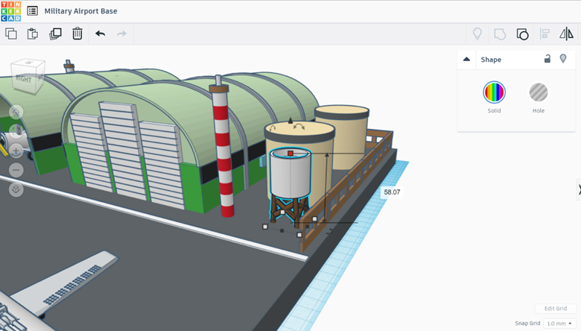Open the Align tool
The height and width of the screenshot is (331, 581).
pyautogui.click(x=545, y=34)
